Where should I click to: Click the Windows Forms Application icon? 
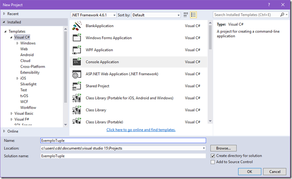click(x=77, y=38)
